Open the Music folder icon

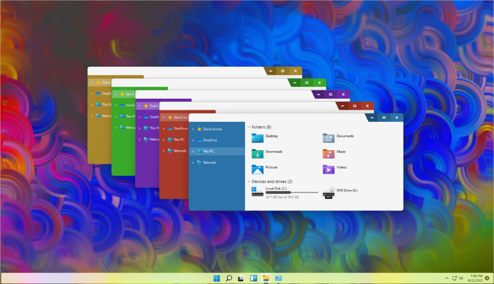click(x=328, y=153)
